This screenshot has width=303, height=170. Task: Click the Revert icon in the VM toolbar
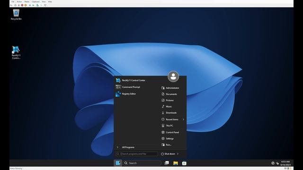point(41,5)
